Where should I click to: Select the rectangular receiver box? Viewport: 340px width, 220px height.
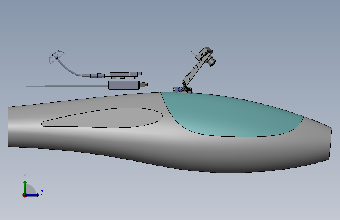click(x=124, y=85)
